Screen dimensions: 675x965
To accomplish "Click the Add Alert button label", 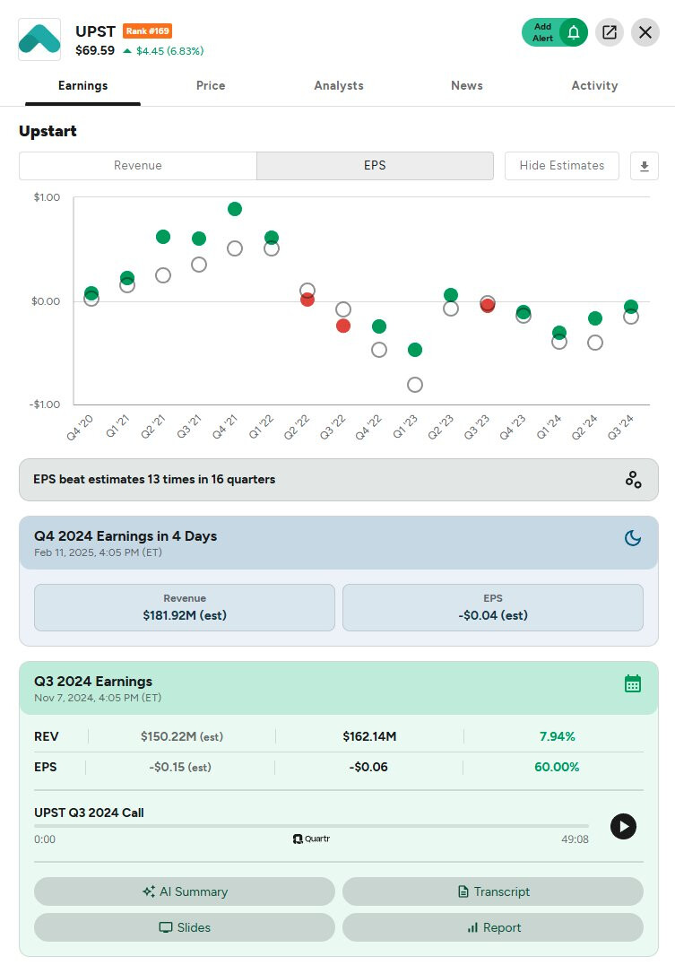I will [x=542, y=32].
